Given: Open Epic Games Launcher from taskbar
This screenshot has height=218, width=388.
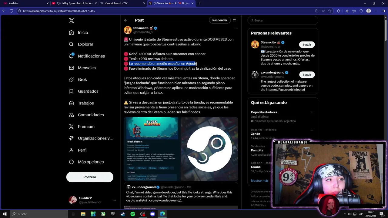Looking at the screenshot, I should [113, 214].
